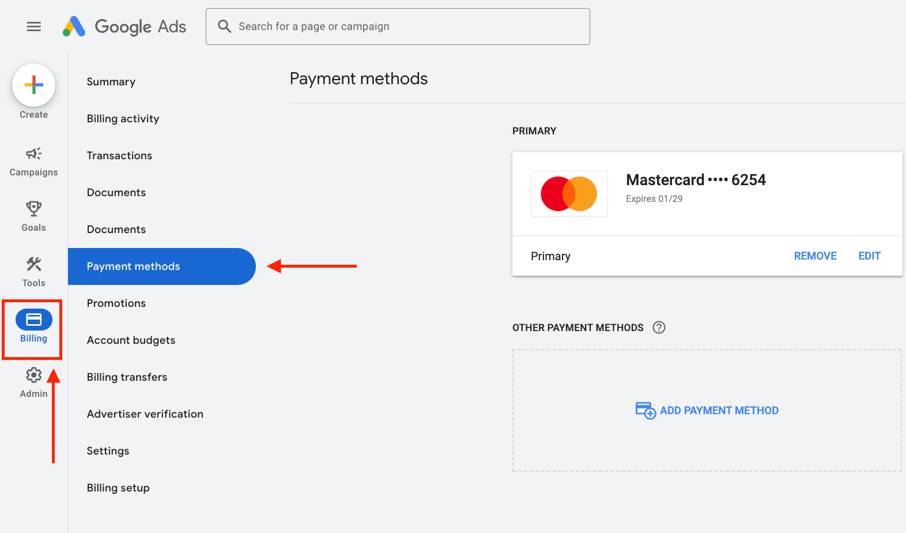Go to Billing activity

click(x=123, y=119)
